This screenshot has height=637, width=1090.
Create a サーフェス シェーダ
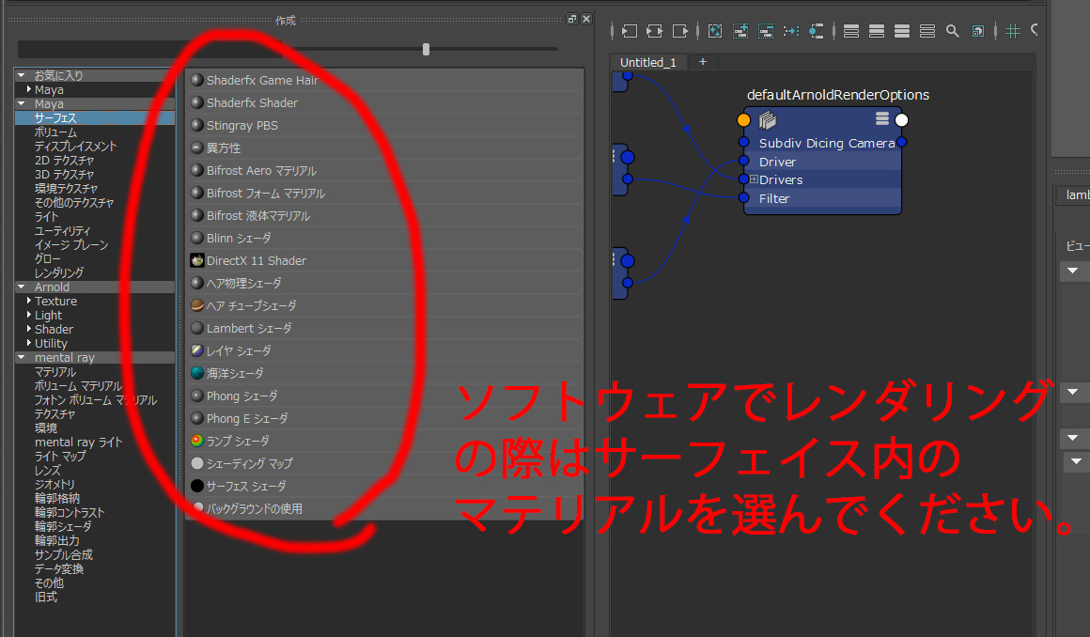click(x=384, y=486)
